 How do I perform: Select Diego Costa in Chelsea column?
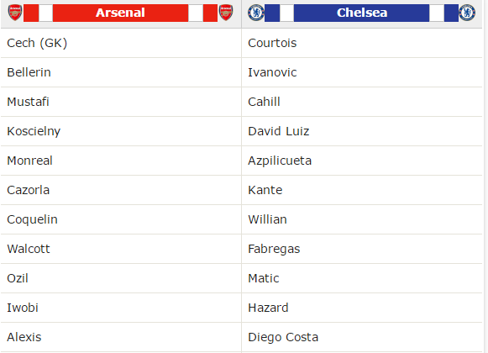pyautogui.click(x=283, y=337)
